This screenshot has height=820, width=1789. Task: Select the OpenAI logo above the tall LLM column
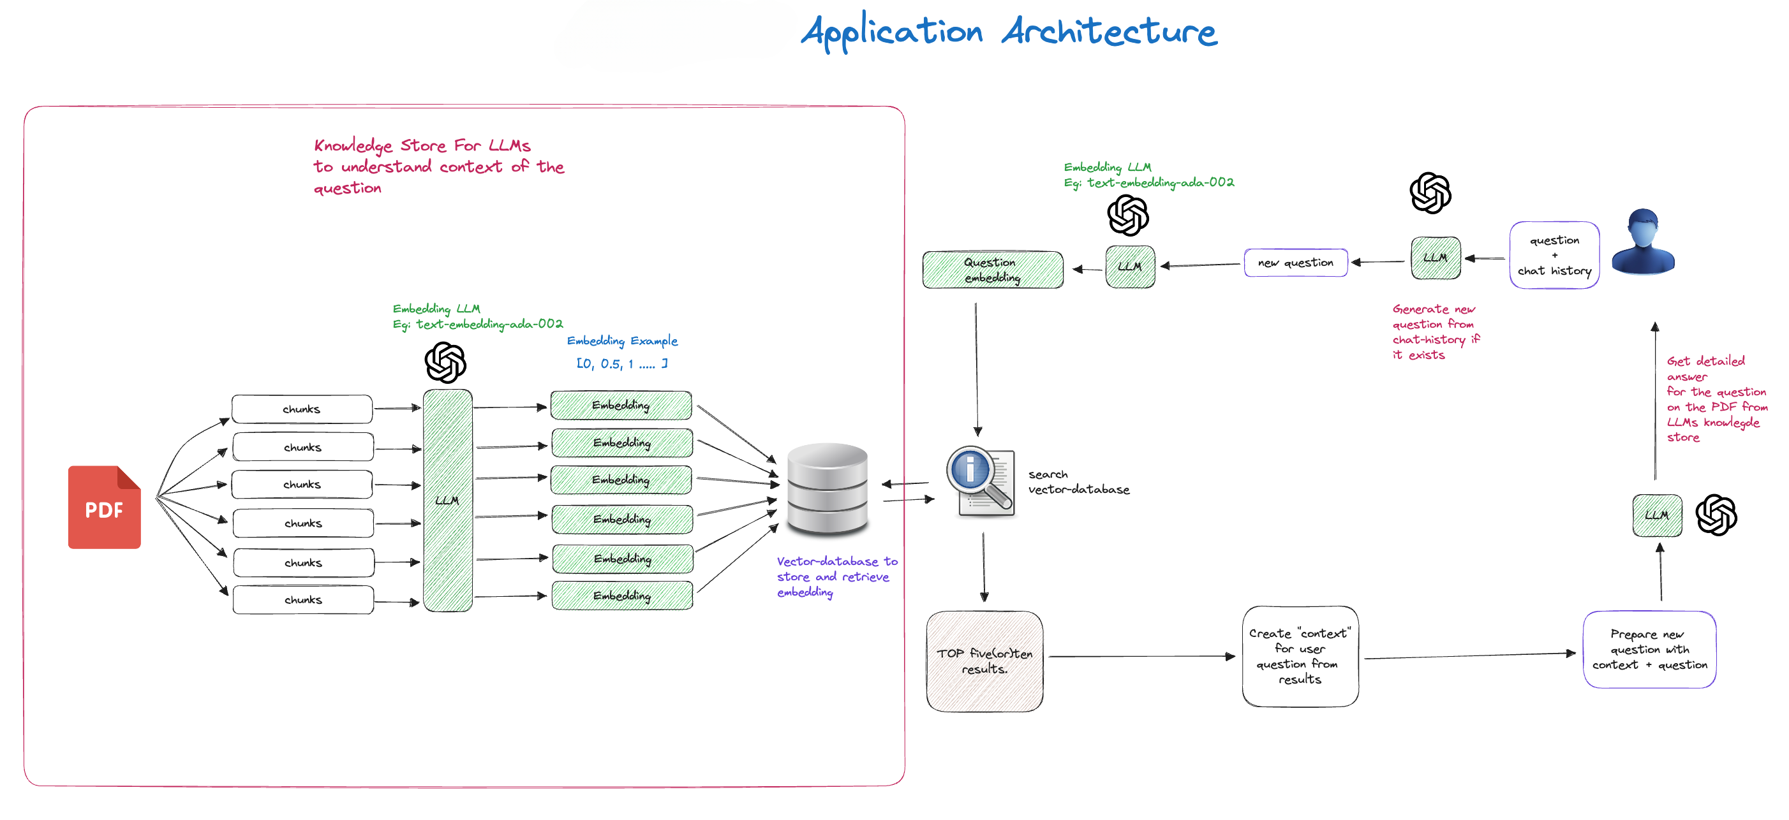pyautogui.click(x=445, y=362)
